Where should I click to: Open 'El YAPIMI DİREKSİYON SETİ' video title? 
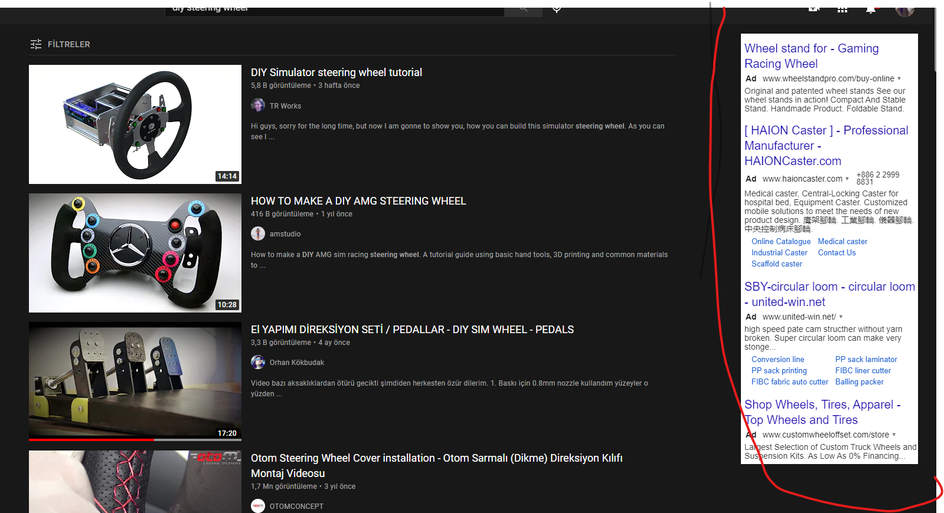412,330
